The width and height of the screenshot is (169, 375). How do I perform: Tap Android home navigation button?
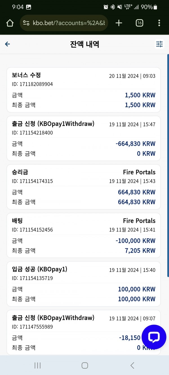click(x=85, y=365)
